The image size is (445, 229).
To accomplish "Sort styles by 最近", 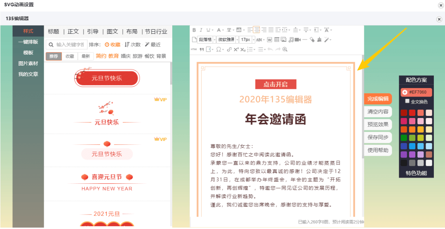I will coord(153,44).
